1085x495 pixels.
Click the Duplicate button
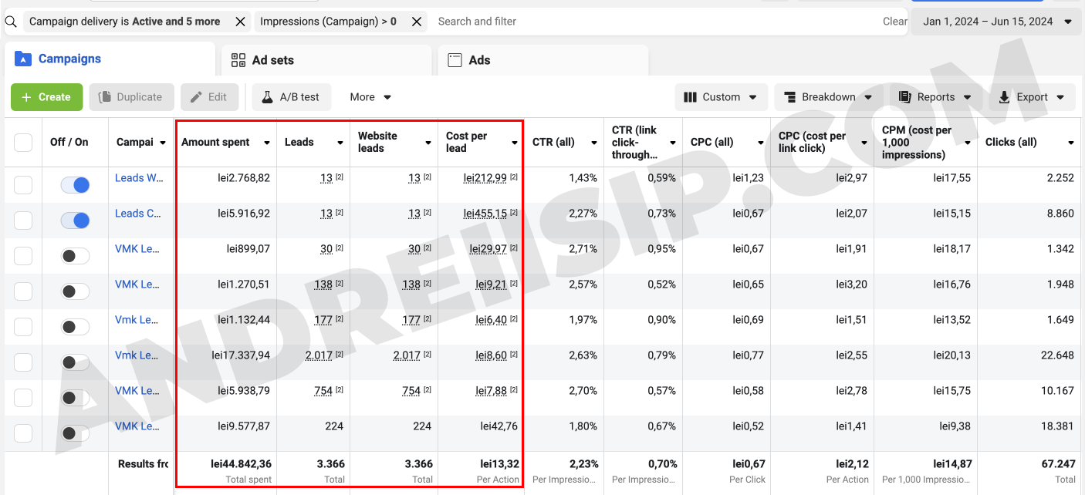[x=132, y=97]
